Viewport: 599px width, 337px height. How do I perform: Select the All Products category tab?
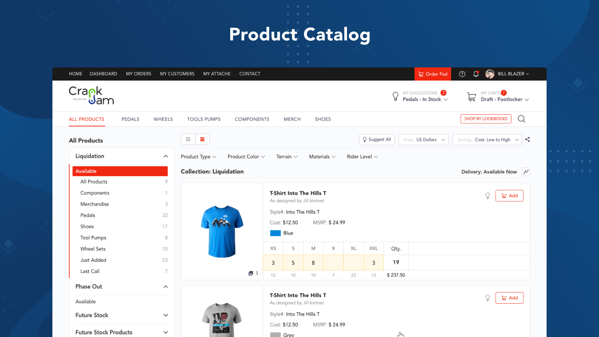[86, 119]
